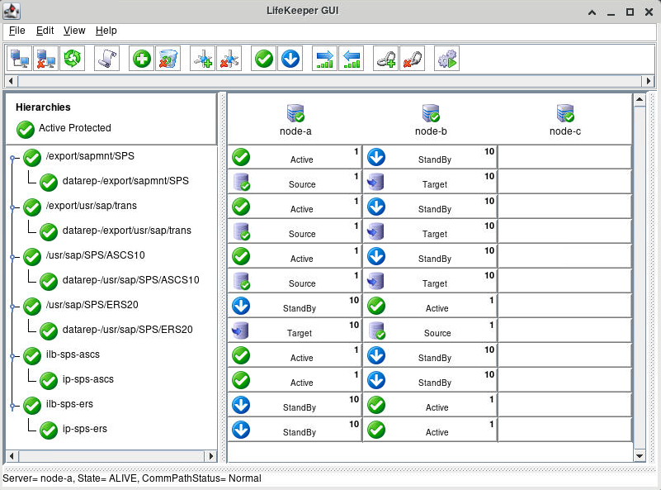Click node-a Active icon for /export/sapmnt/SPS
661x490 pixels.
click(241, 157)
